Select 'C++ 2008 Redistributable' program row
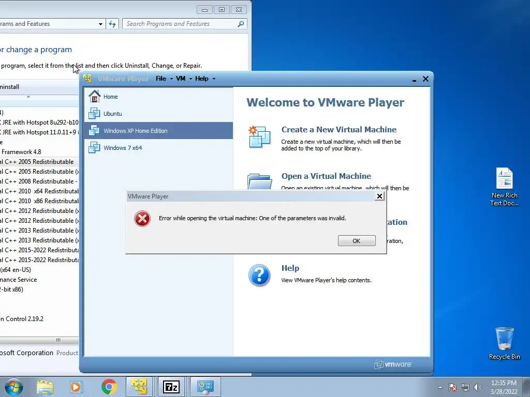This screenshot has height=397, width=530. tap(39, 181)
